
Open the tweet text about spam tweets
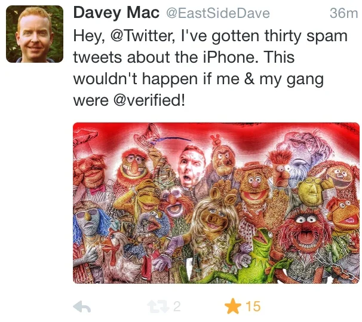click(x=210, y=68)
